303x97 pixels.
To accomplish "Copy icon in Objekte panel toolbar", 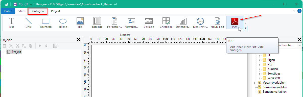I will pyautogui.click(x=24, y=46).
